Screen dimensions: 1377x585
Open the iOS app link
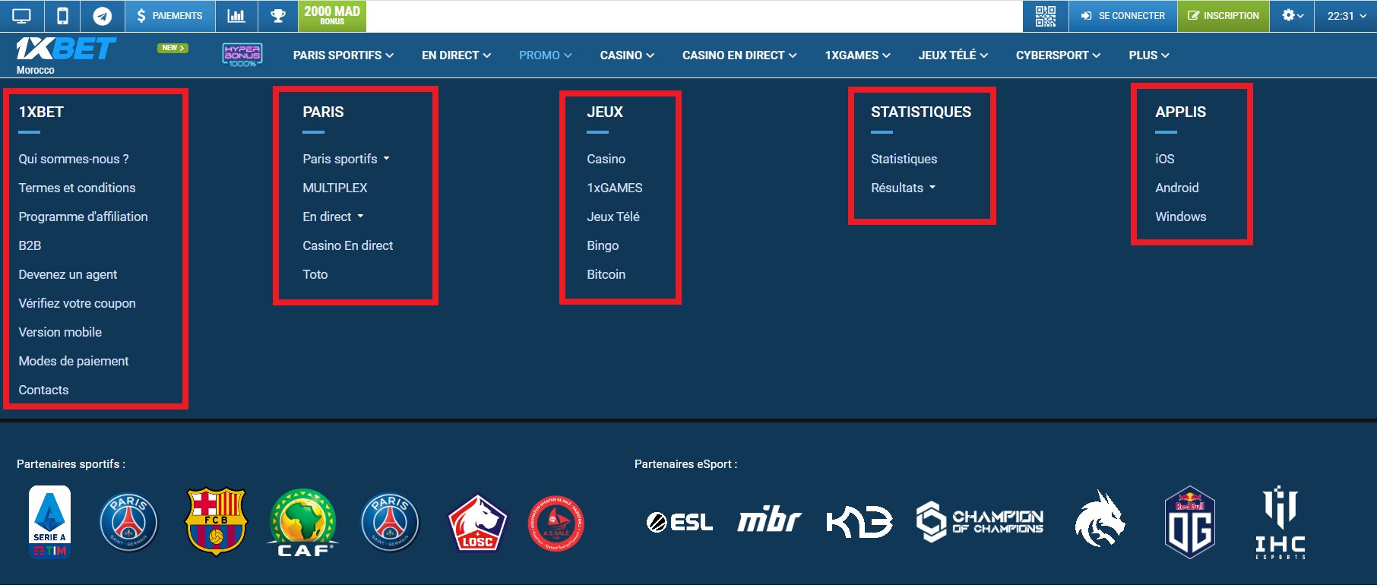tap(1165, 159)
